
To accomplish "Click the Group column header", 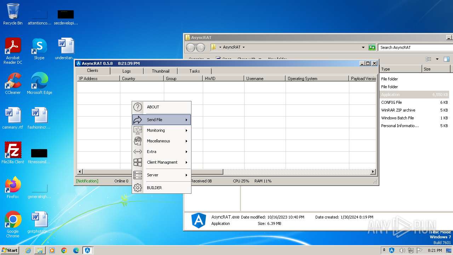I will (183, 79).
